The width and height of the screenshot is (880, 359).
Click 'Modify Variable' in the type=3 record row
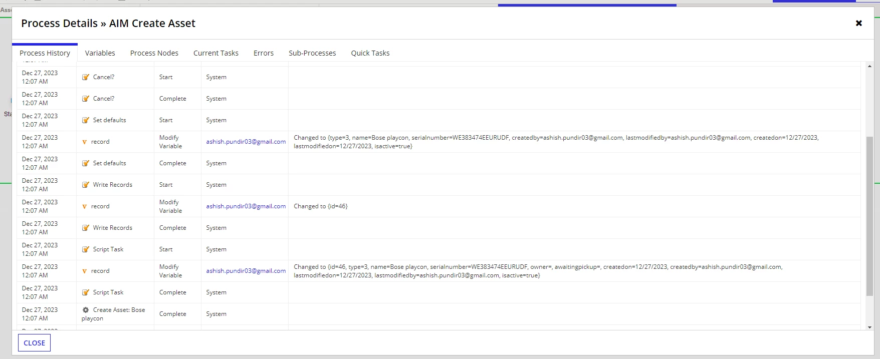(x=171, y=142)
